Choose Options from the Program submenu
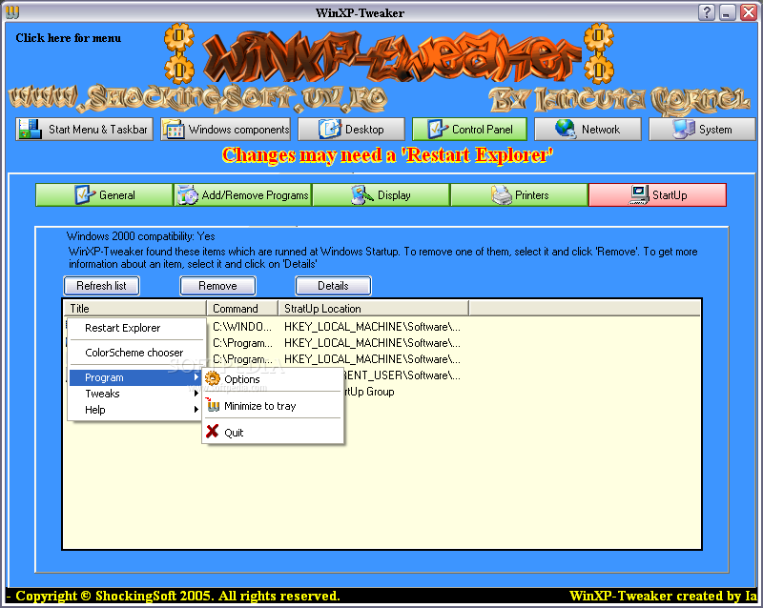 [273, 379]
